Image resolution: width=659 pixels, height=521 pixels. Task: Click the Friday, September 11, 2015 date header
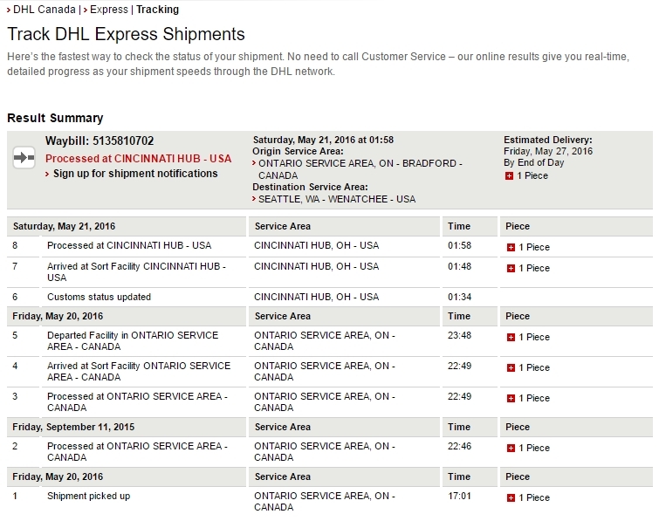tap(73, 427)
